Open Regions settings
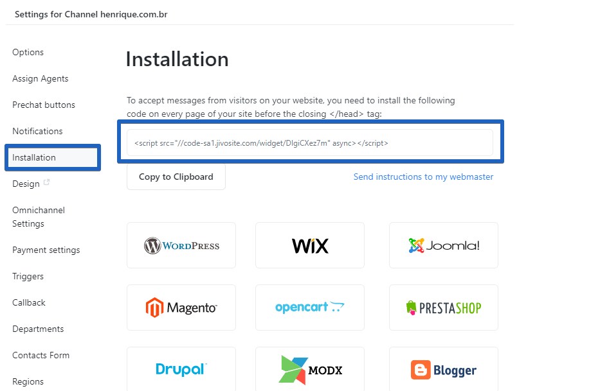The height and width of the screenshot is (391, 609). coord(28,381)
